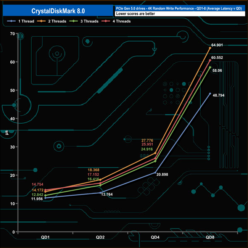Select the 4 Threads legend marker
The image size is (248, 248).
106,21
